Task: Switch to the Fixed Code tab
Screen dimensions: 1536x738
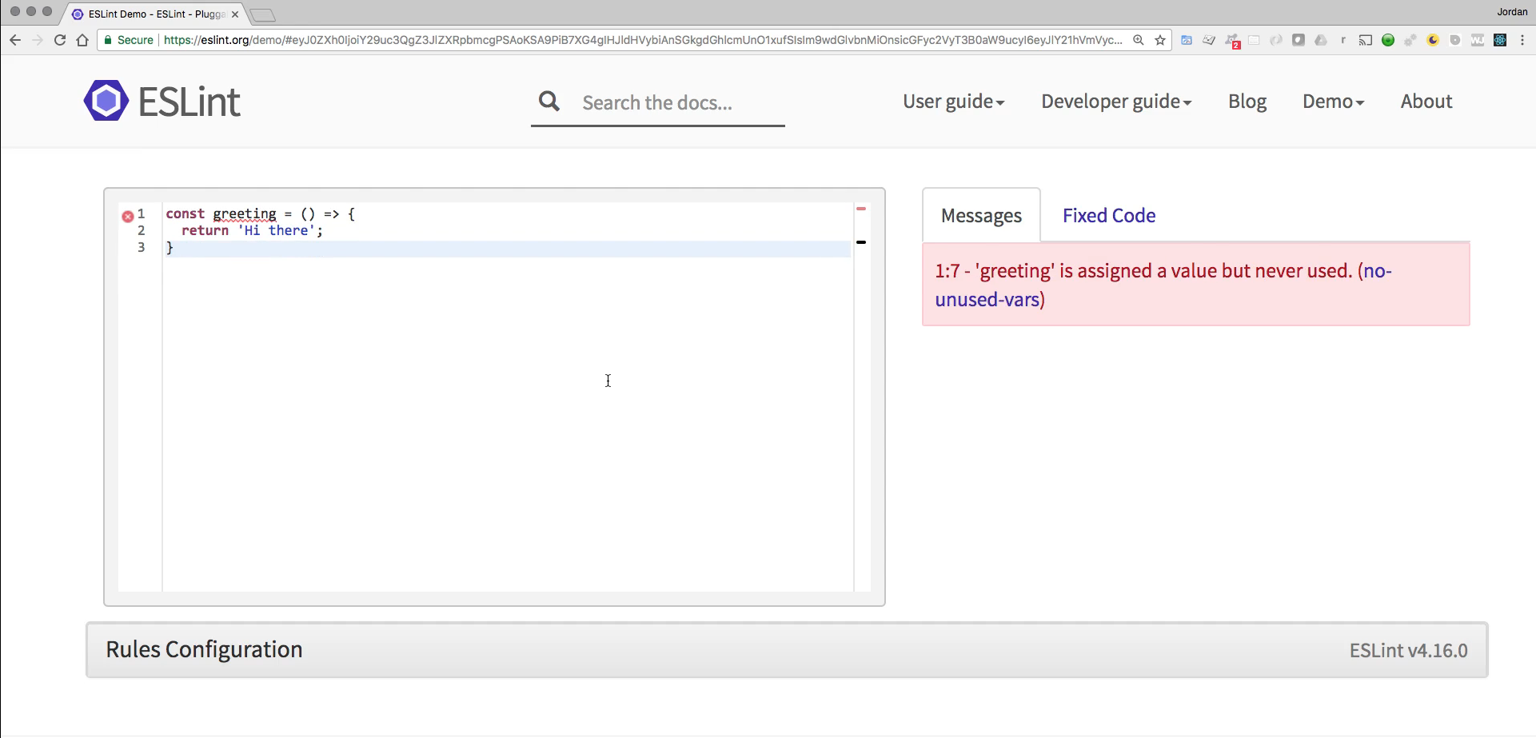Action: point(1109,216)
